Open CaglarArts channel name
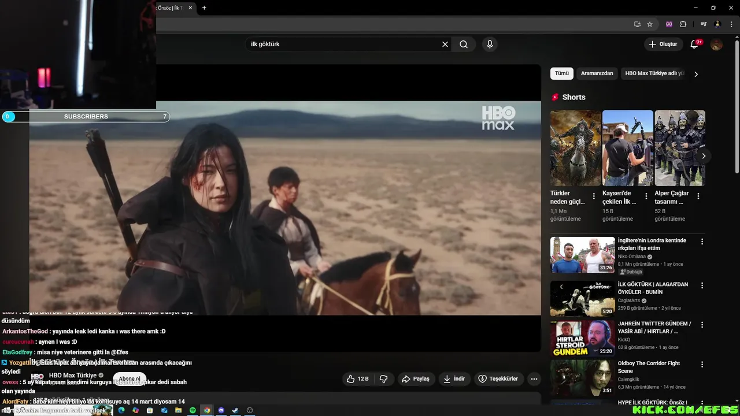Screen dimensions: 740x416 pos(630,300)
